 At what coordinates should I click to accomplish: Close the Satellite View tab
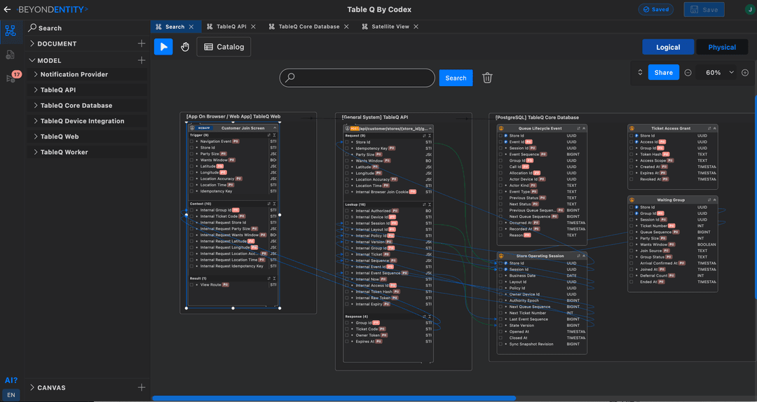pos(416,27)
